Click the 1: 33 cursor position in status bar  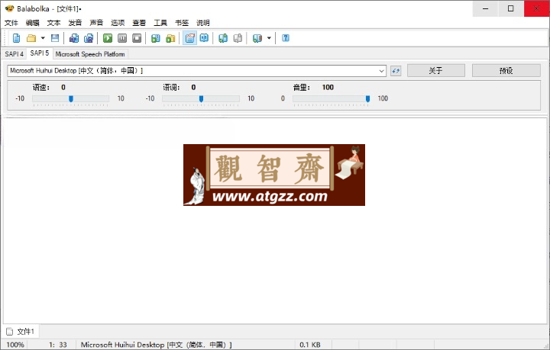point(58,345)
